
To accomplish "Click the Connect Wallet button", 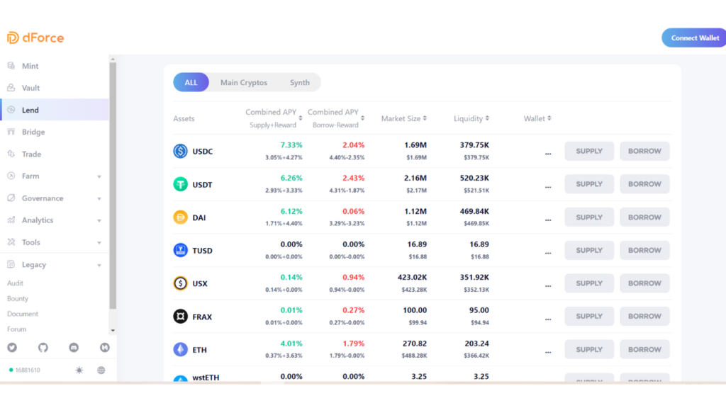I will [x=694, y=38].
